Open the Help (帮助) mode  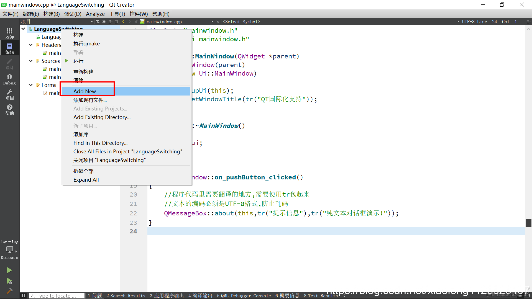point(10,110)
